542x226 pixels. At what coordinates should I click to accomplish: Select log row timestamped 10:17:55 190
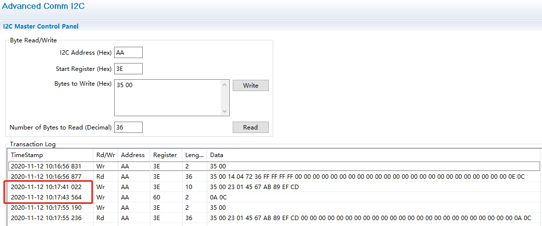pos(273,208)
